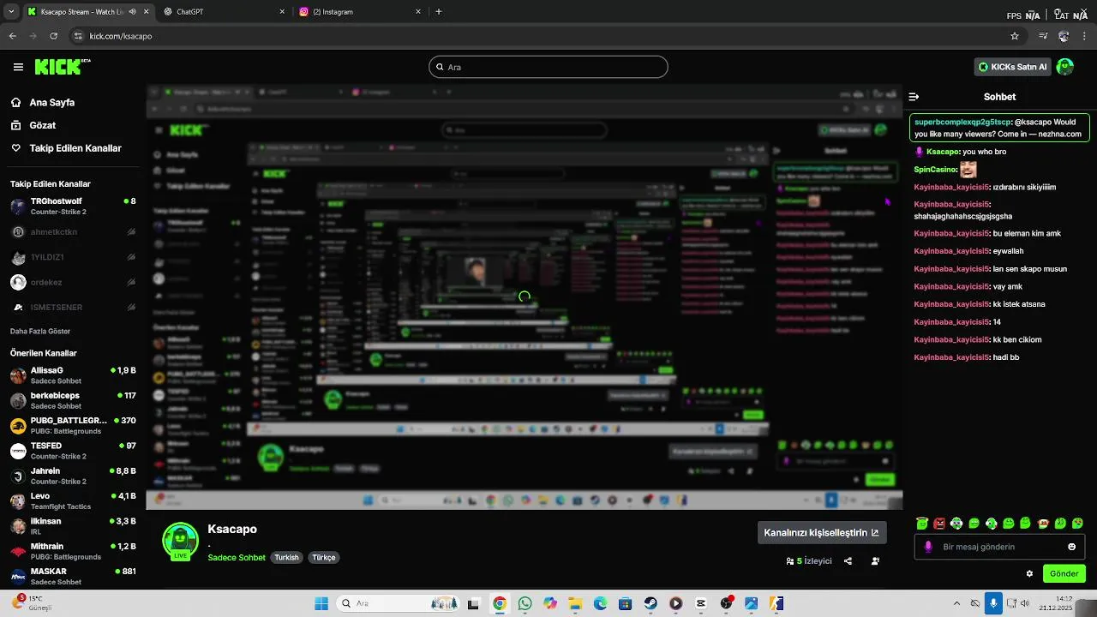The image size is (1097, 617).
Task: Toggle system volume icon in tray
Action: pos(1025,603)
